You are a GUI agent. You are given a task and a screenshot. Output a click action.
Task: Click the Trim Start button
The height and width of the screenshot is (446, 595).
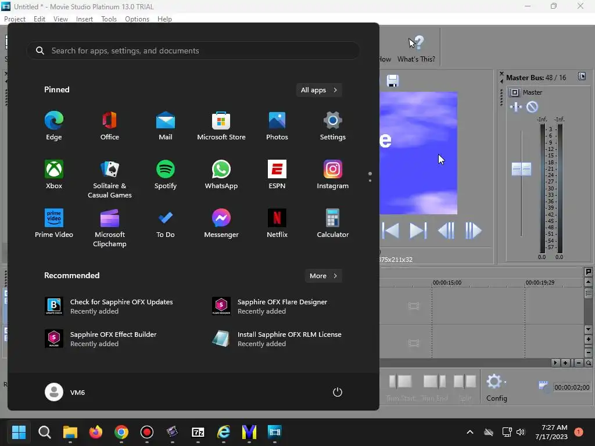tap(400, 387)
